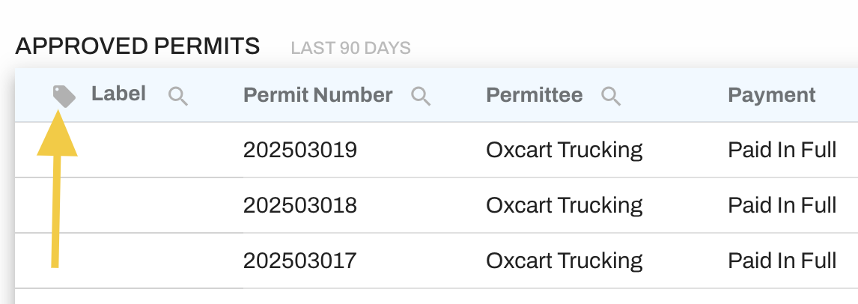Open search for Label column
This screenshot has width=858, height=304.
[178, 97]
